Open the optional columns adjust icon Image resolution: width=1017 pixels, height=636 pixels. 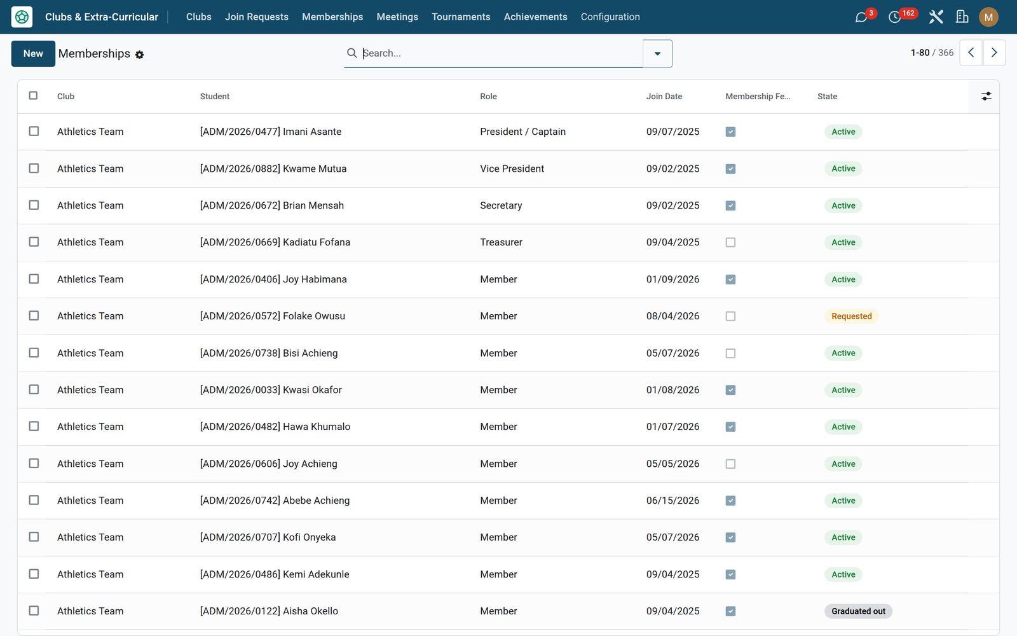click(x=986, y=96)
